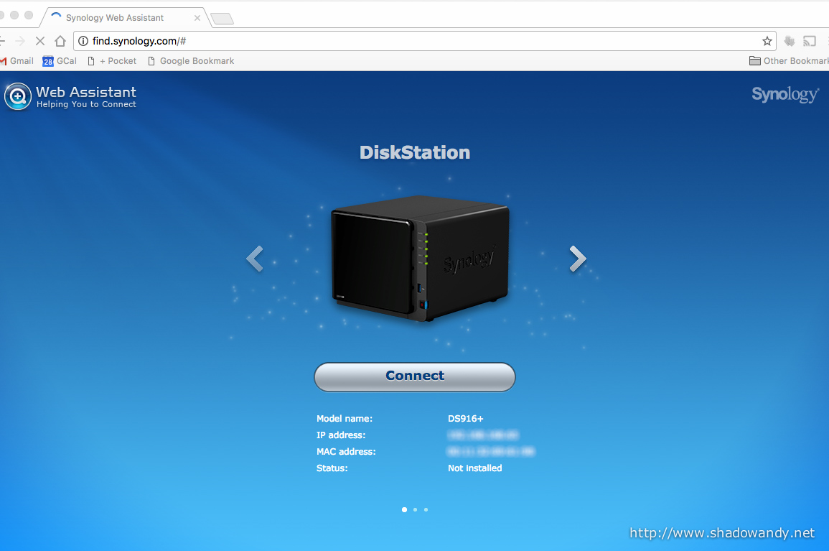829x551 pixels.
Task: Select the second pagination dot
Action: coord(415,510)
